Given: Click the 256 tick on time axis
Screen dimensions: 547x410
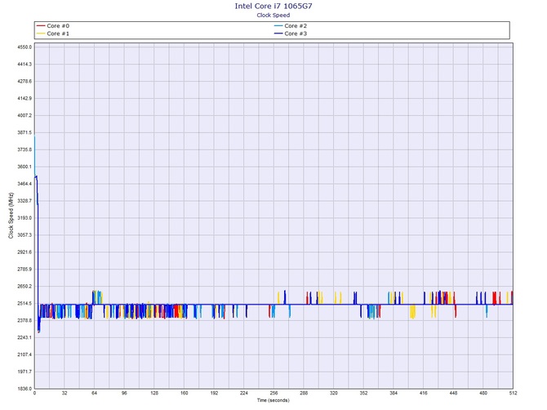Looking at the screenshot, I should (273, 393).
